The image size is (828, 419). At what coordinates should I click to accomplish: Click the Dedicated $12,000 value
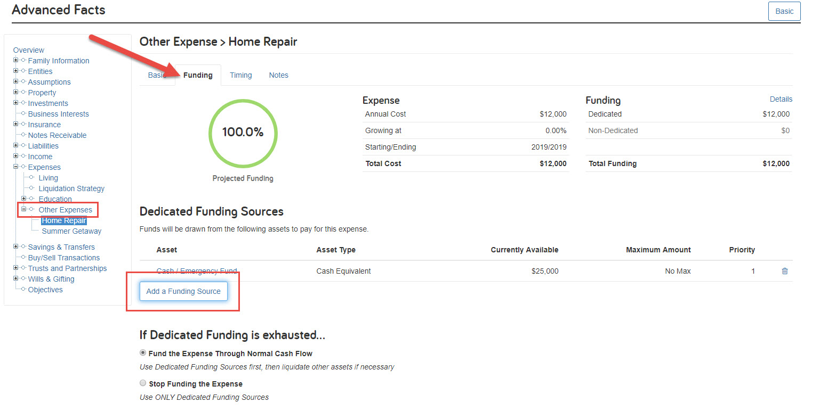pos(776,114)
